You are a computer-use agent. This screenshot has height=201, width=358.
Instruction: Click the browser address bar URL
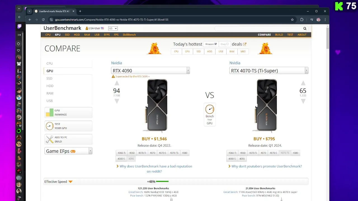pos(112,20)
